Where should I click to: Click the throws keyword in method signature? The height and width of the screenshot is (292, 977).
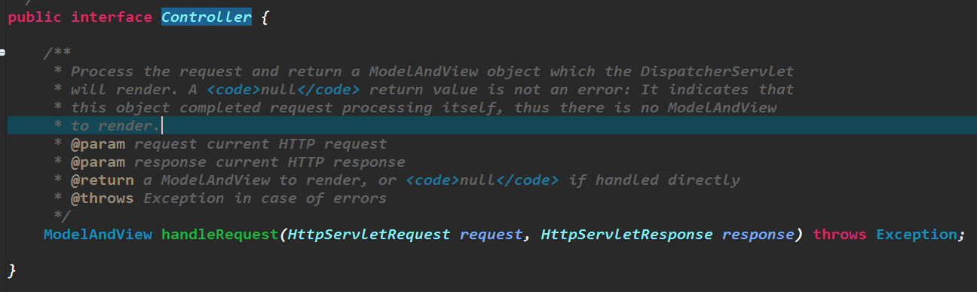[x=840, y=235]
